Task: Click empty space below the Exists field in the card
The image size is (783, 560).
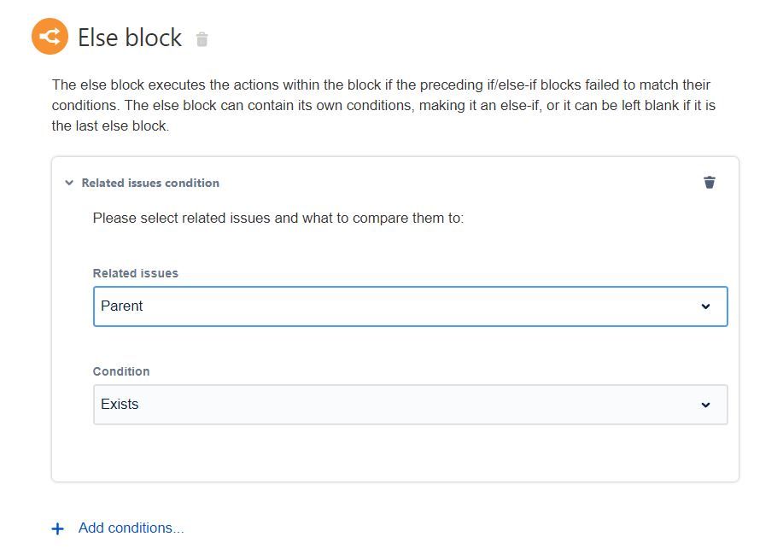Action: pos(394,453)
